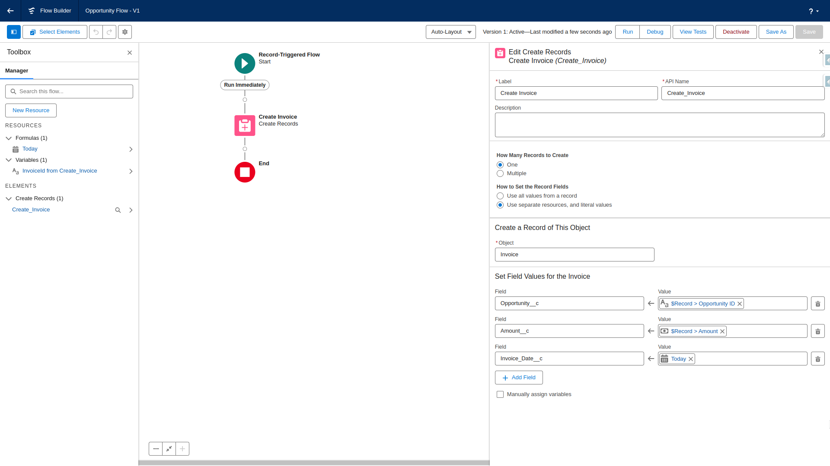Toggle the Toolbox panel button
The width and height of the screenshot is (830, 466).
(14, 32)
